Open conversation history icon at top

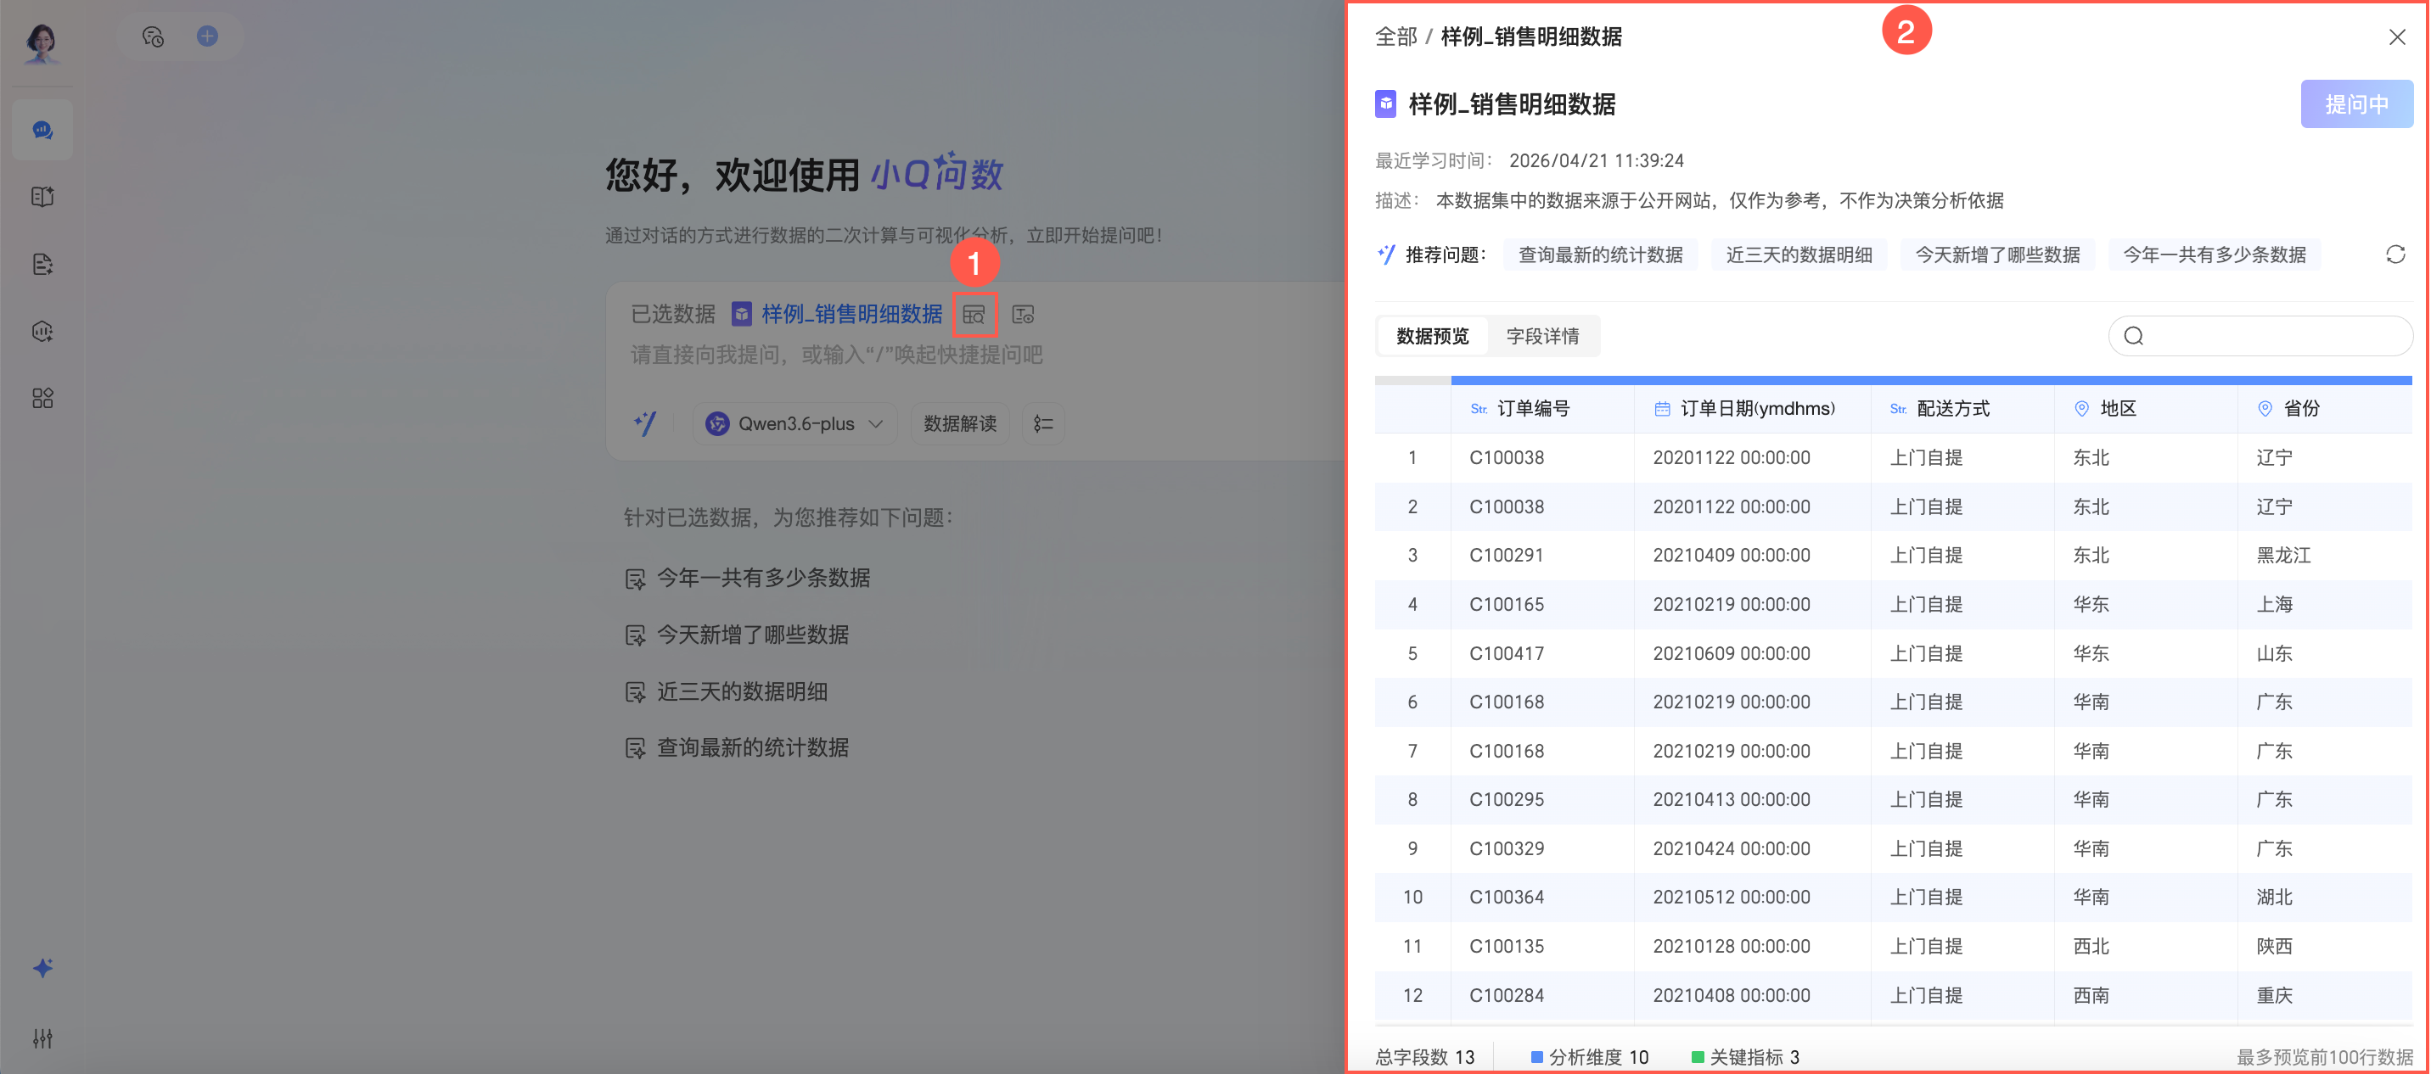[153, 36]
